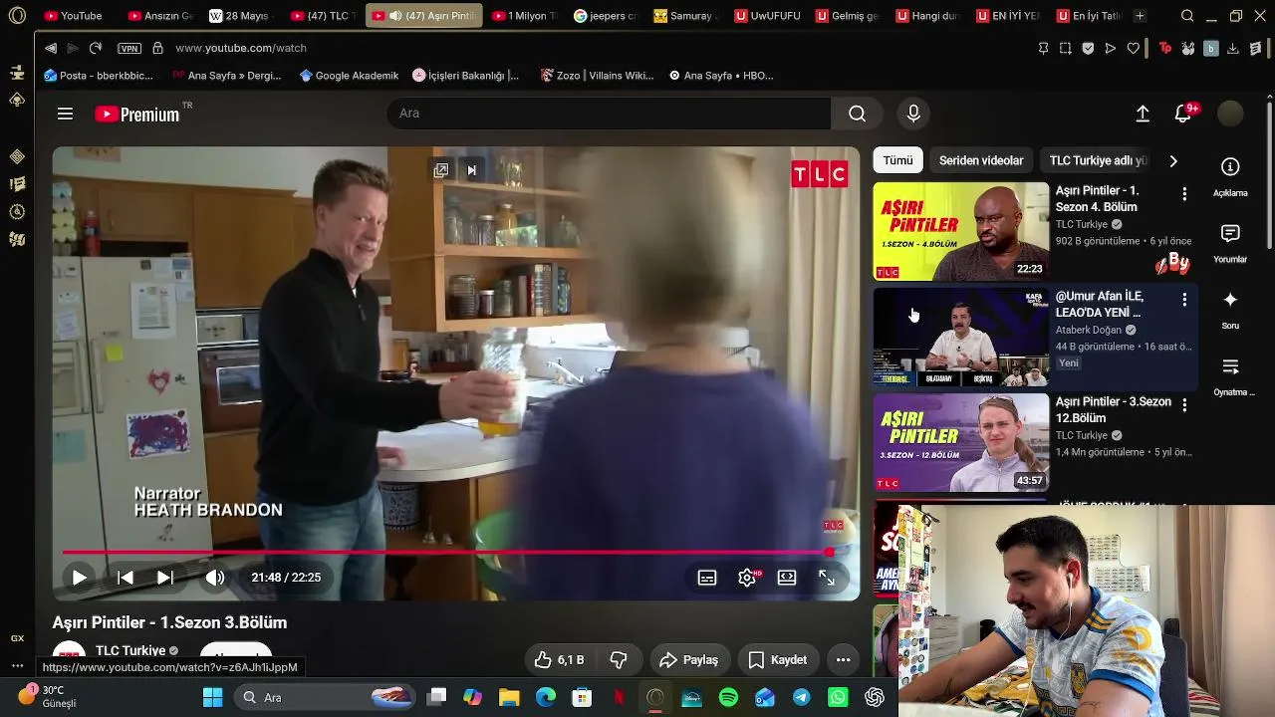Screen dimensions: 1275x717
Task: Open the Google Akademik bookmark
Action: click(x=349, y=76)
